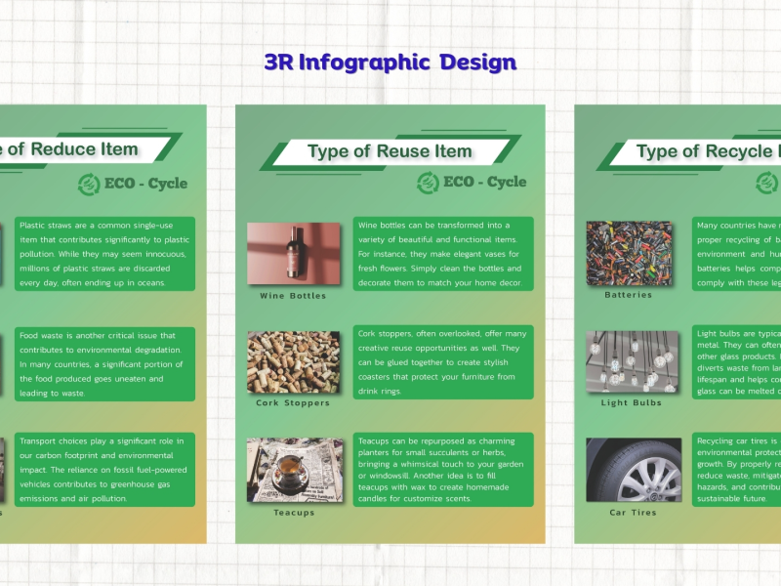Click the car tire photo
This screenshot has height=586, width=781.
[633, 470]
